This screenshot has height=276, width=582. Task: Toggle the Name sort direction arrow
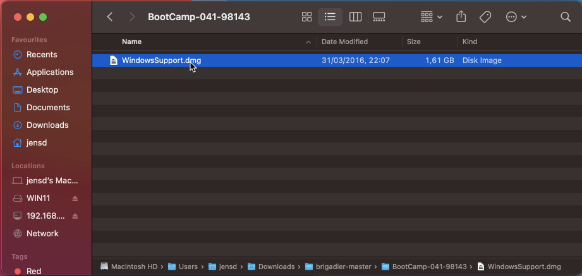point(308,43)
